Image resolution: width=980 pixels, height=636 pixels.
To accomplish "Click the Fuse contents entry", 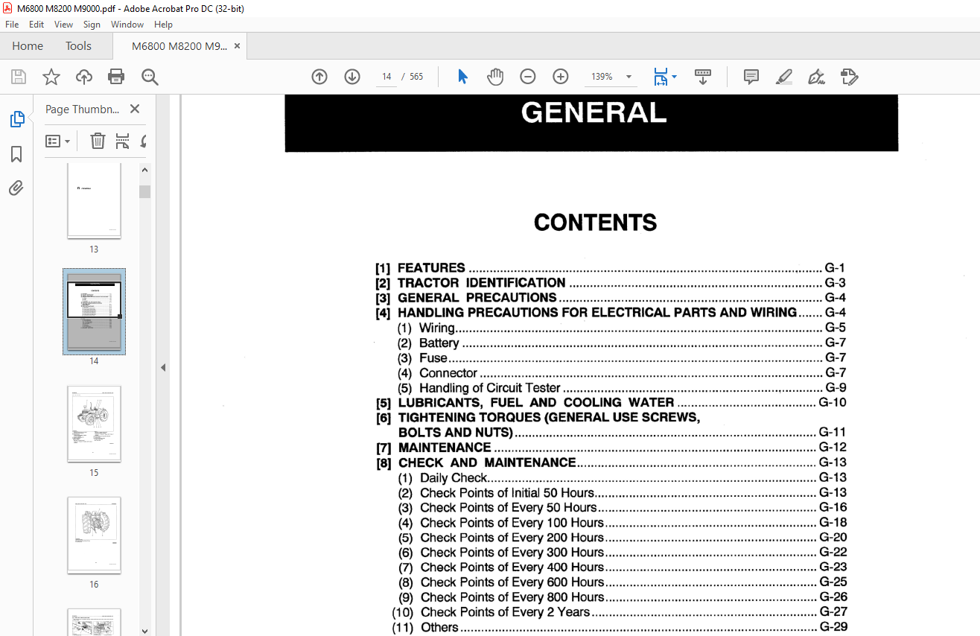I will (x=622, y=358).
